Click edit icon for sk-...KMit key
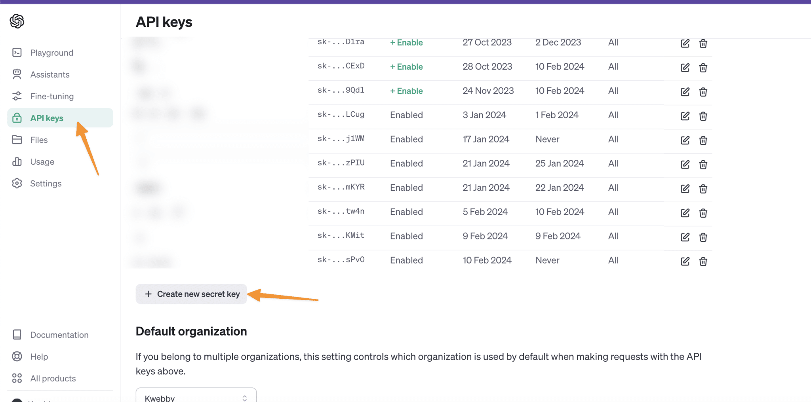 click(685, 237)
